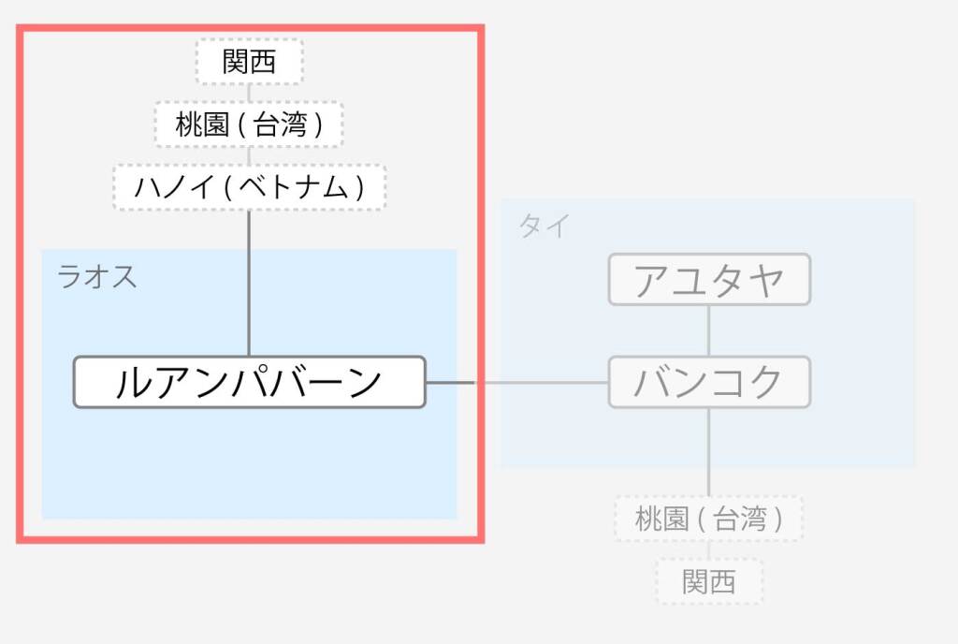958x644 pixels.
Task: Click the connector between bottom 桃園 and 関西
Action: (709, 549)
